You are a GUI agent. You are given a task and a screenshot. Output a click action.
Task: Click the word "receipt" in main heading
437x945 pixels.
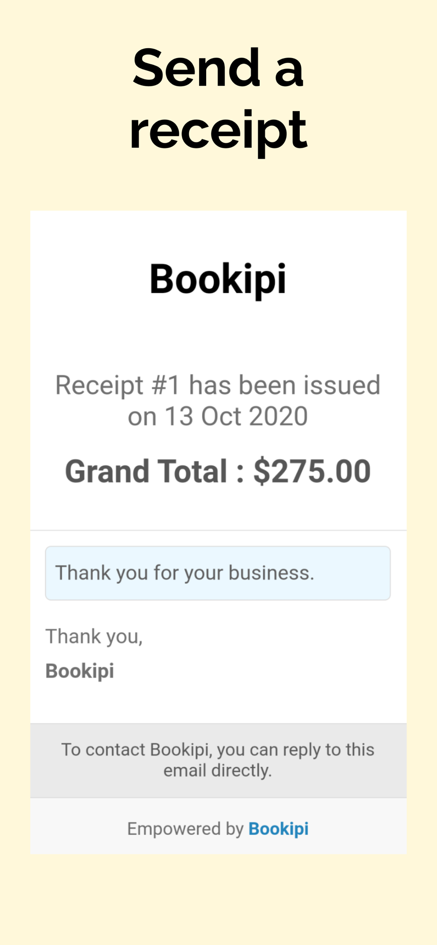(218, 129)
